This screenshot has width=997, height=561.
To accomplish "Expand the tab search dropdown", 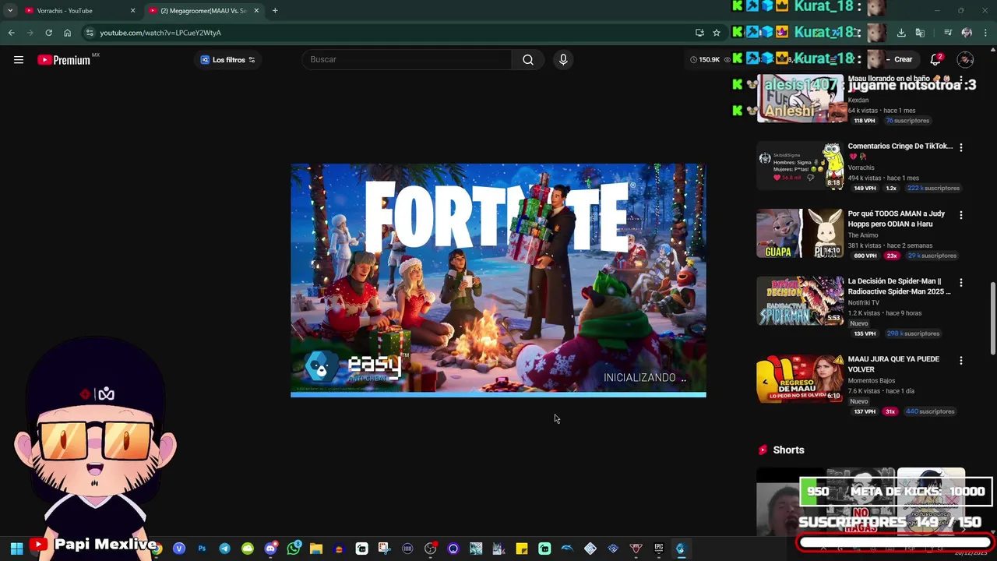I will click(x=9, y=11).
